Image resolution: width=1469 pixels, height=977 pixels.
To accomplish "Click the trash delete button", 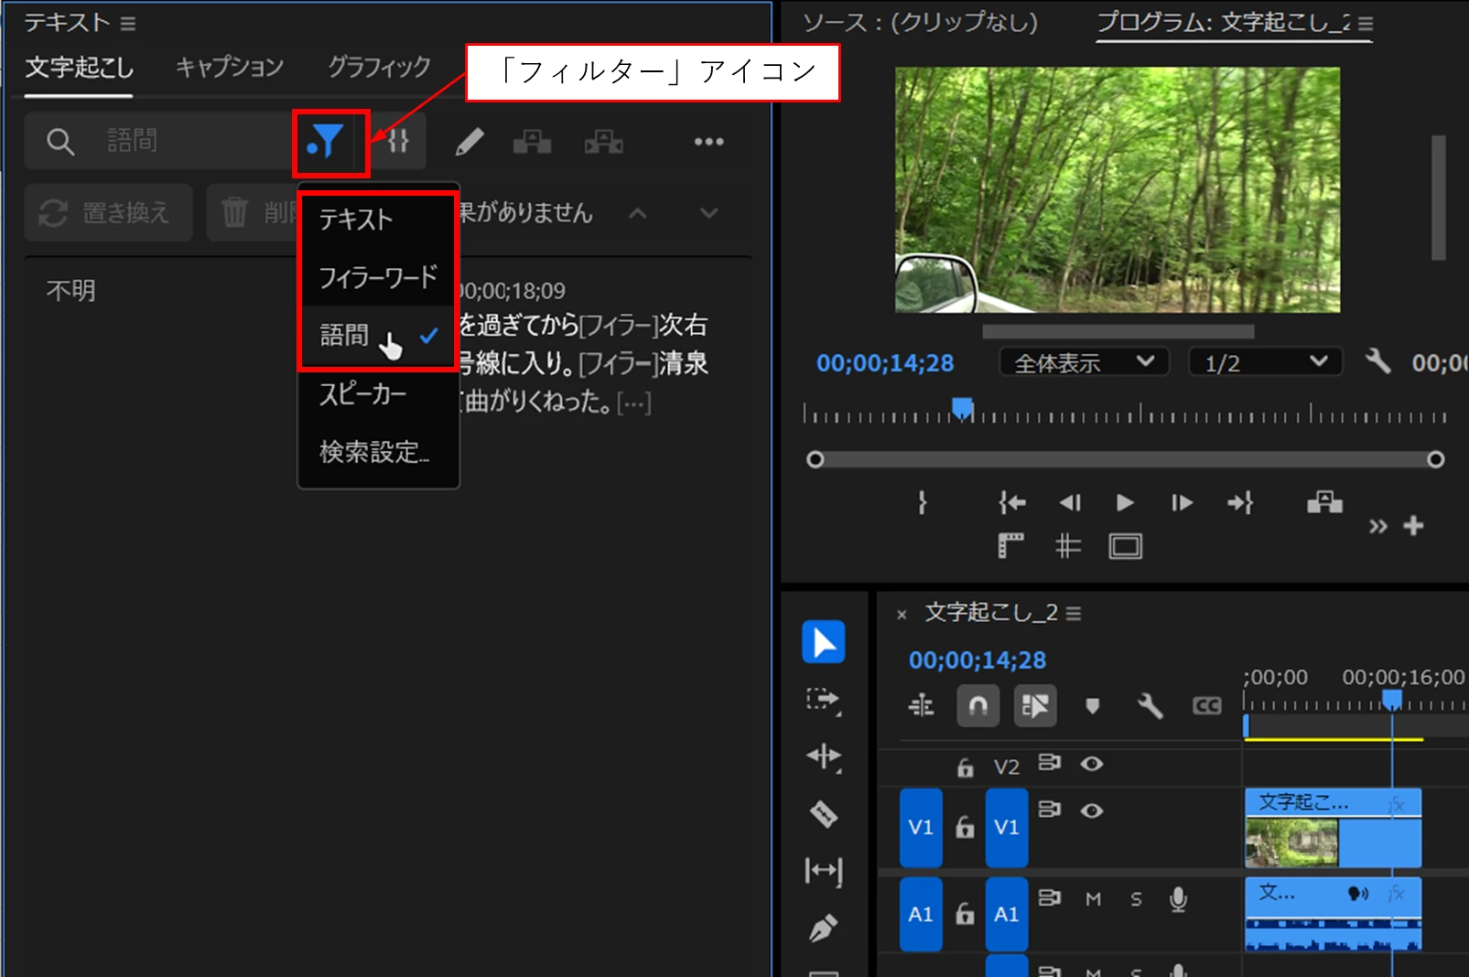I will point(234,212).
